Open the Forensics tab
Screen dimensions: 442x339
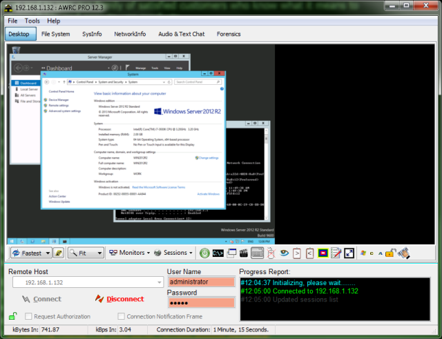coord(229,34)
